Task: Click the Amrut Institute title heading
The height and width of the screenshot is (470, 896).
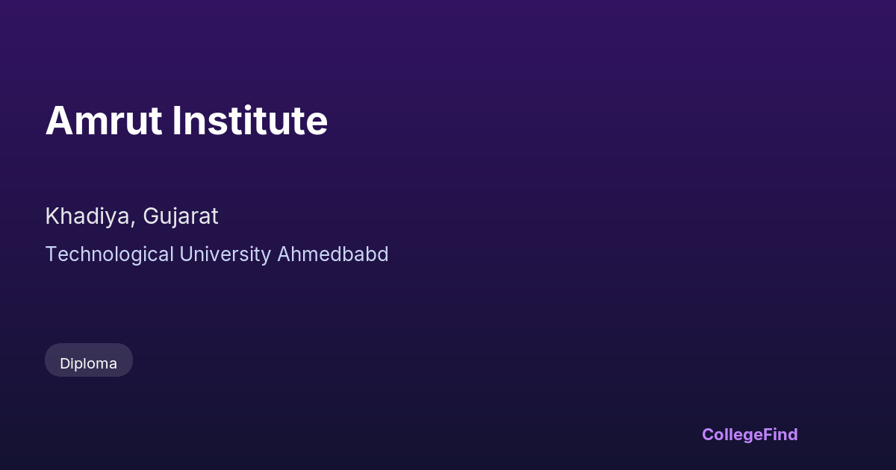Action: 187,121
